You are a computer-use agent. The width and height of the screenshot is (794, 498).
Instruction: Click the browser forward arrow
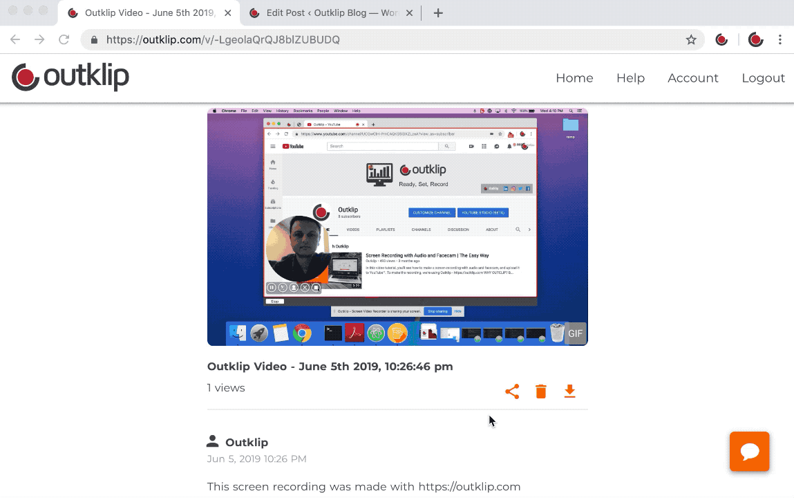coord(39,39)
